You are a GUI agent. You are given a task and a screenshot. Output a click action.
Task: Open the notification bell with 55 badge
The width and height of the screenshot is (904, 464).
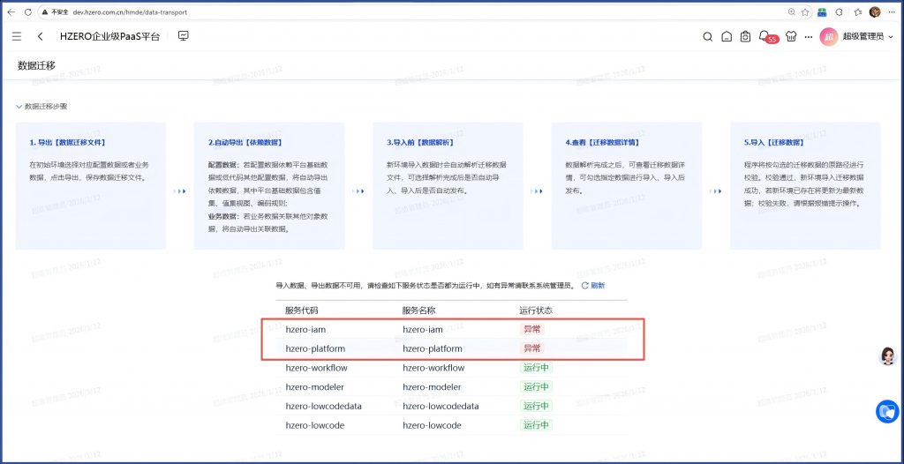[x=765, y=37]
